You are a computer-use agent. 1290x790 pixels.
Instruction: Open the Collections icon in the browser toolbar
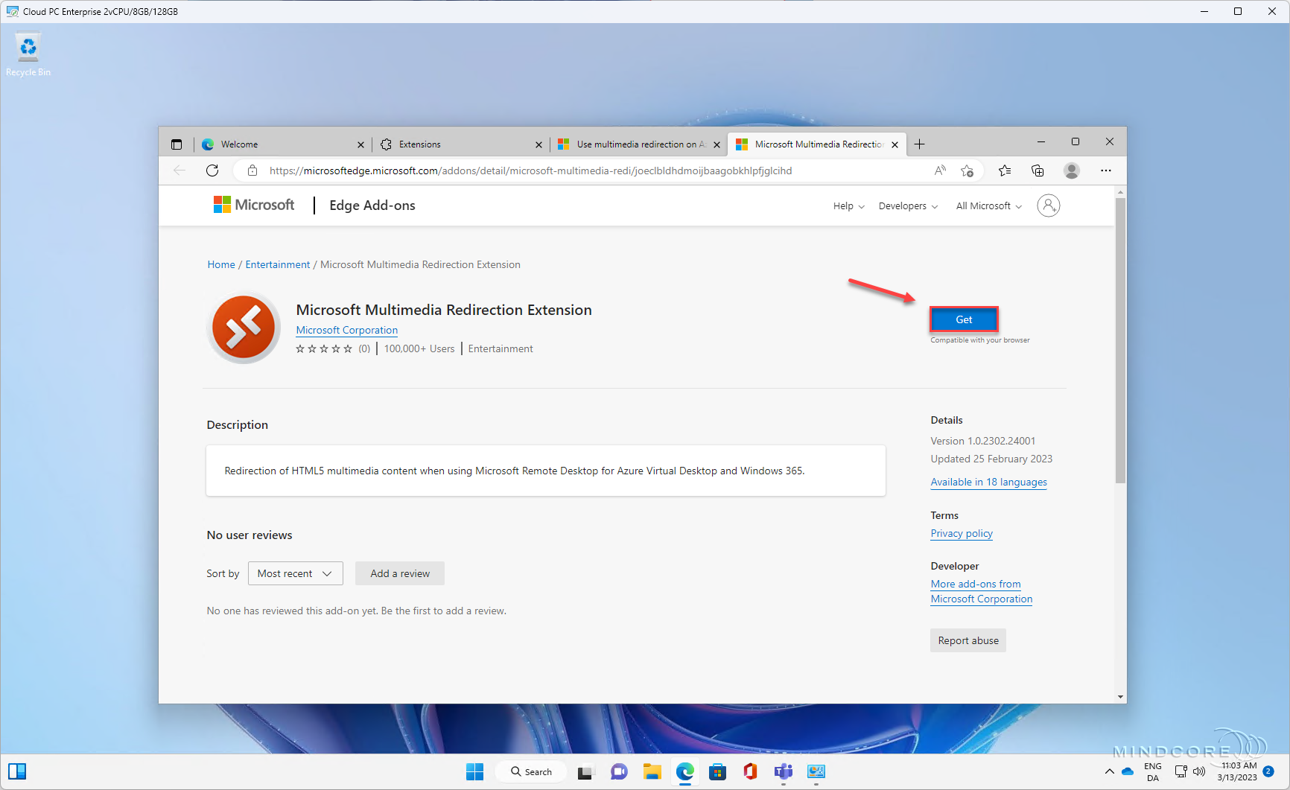click(1038, 171)
